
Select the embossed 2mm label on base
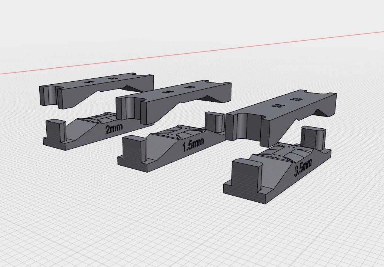pos(114,129)
